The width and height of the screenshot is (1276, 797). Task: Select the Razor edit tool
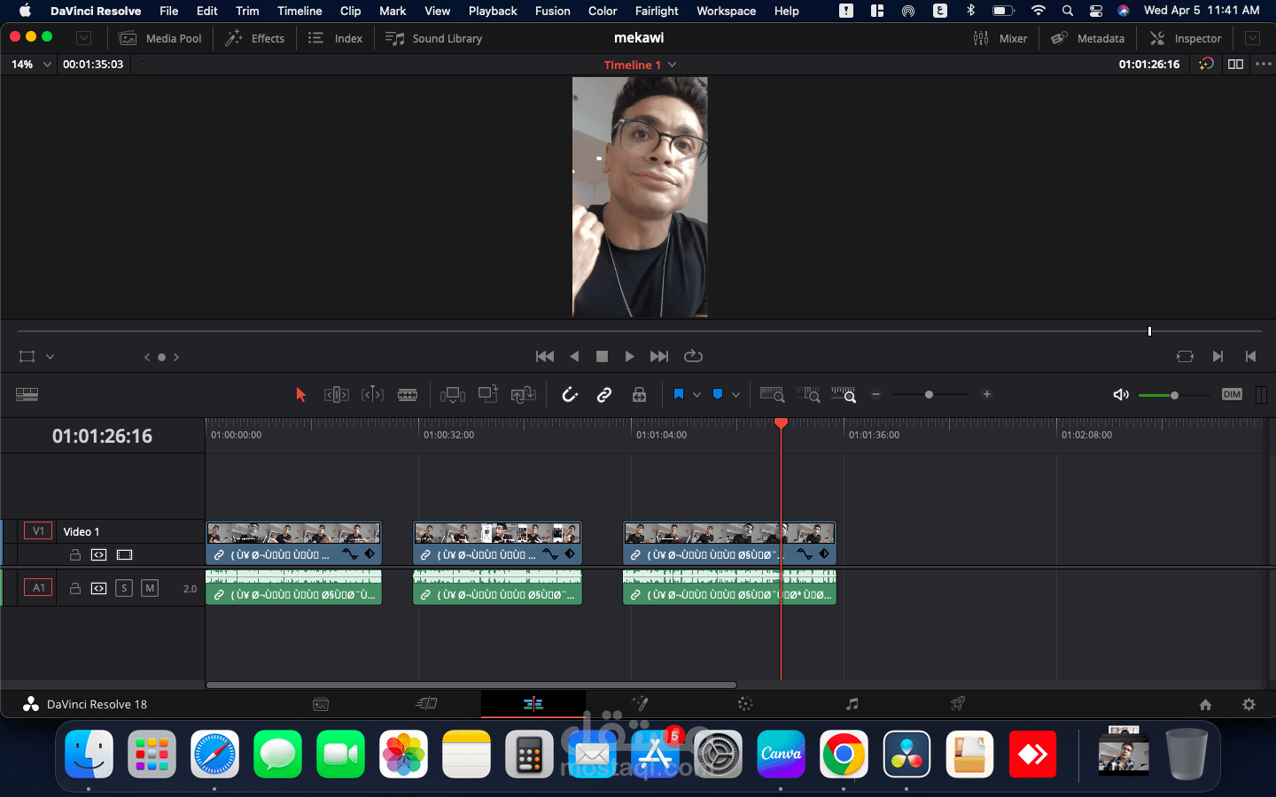407,394
